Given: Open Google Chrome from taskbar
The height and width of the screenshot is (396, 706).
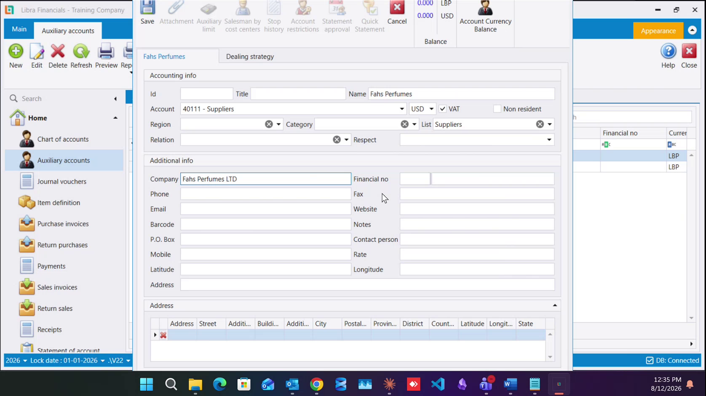Looking at the screenshot, I should click(317, 384).
